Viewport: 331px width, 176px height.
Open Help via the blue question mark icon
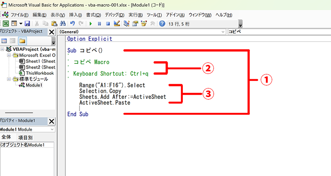point(162,24)
